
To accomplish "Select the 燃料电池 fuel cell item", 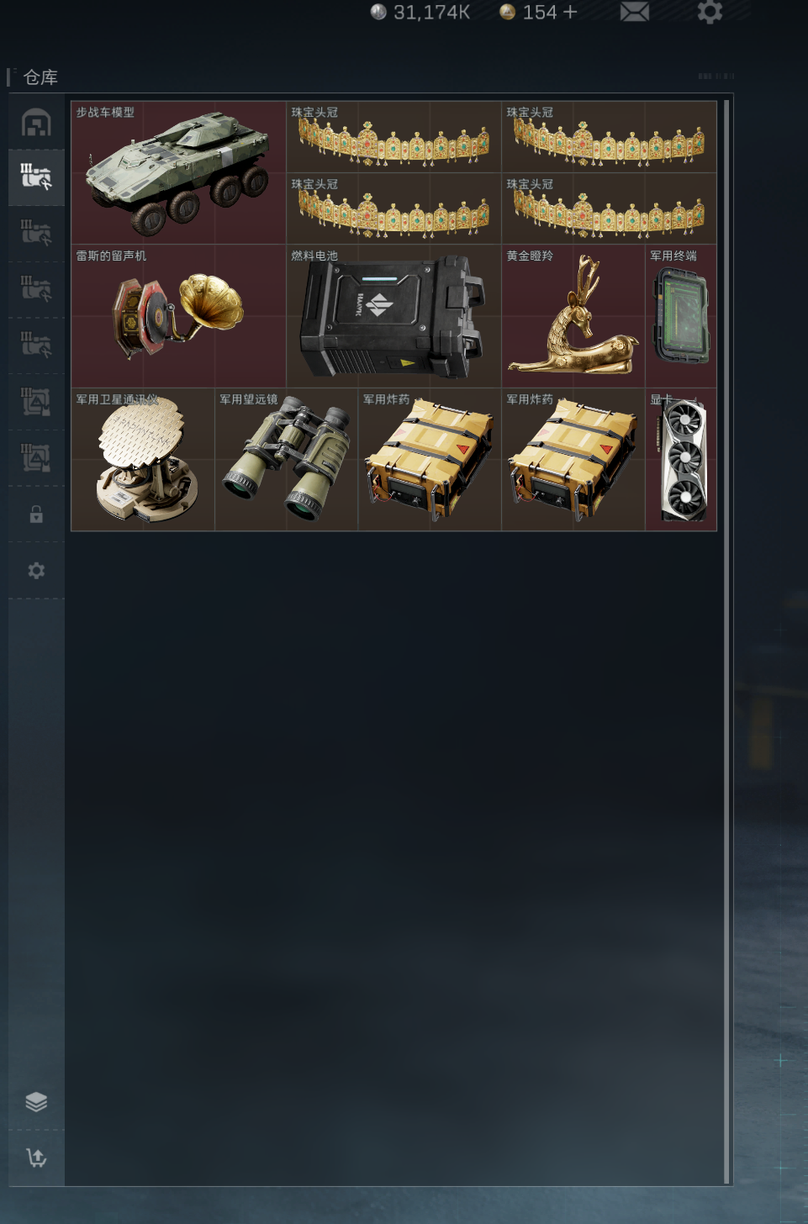I will point(393,316).
